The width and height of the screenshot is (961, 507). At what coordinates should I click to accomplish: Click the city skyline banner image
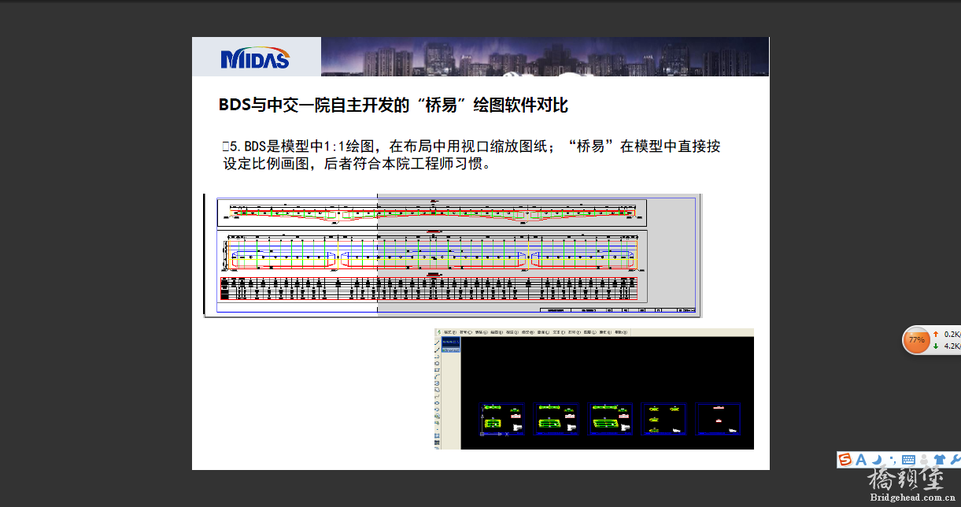coord(545,57)
